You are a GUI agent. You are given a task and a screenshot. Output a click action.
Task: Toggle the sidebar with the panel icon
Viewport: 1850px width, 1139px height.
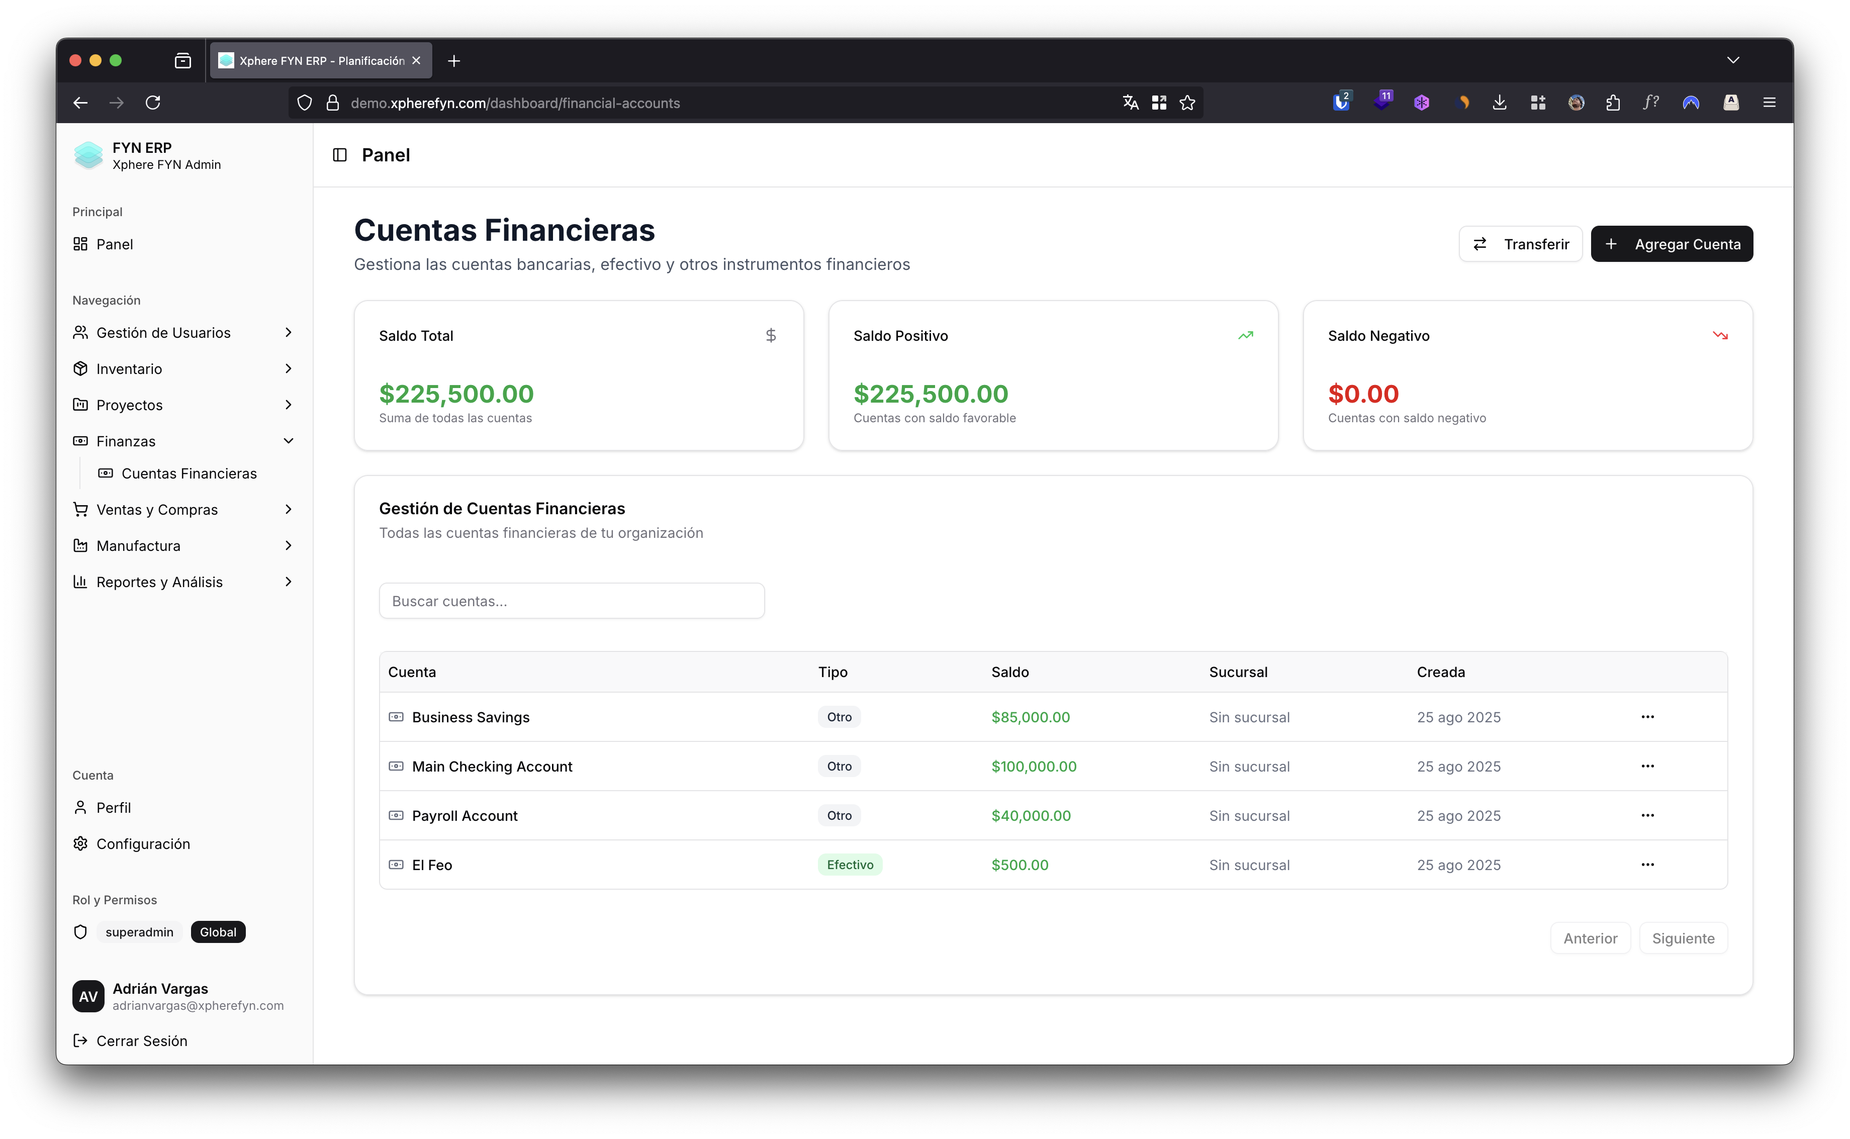tap(340, 154)
